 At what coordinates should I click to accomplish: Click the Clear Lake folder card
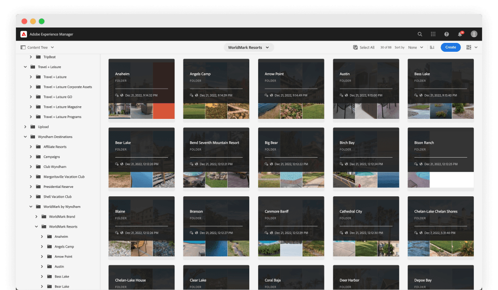point(216,277)
